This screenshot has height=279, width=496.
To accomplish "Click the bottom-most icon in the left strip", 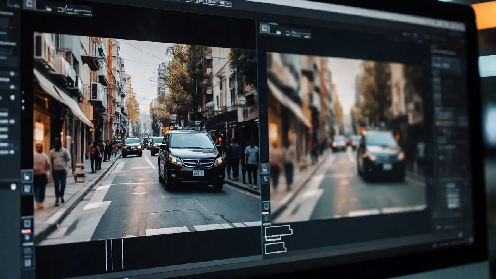I will click(x=28, y=262).
